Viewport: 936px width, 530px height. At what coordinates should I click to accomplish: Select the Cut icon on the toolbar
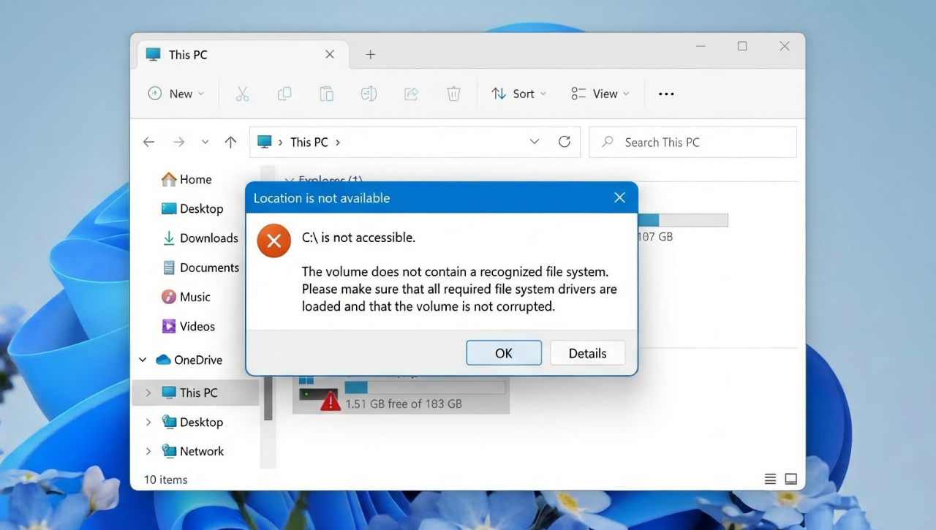point(242,94)
